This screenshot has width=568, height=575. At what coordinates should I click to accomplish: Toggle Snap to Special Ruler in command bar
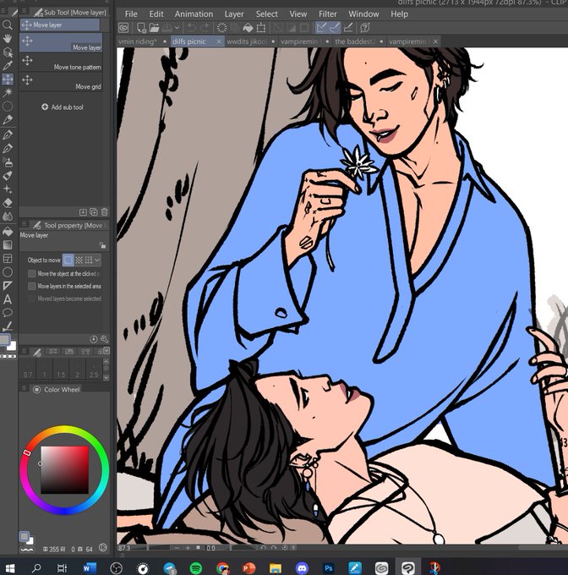click(x=335, y=28)
